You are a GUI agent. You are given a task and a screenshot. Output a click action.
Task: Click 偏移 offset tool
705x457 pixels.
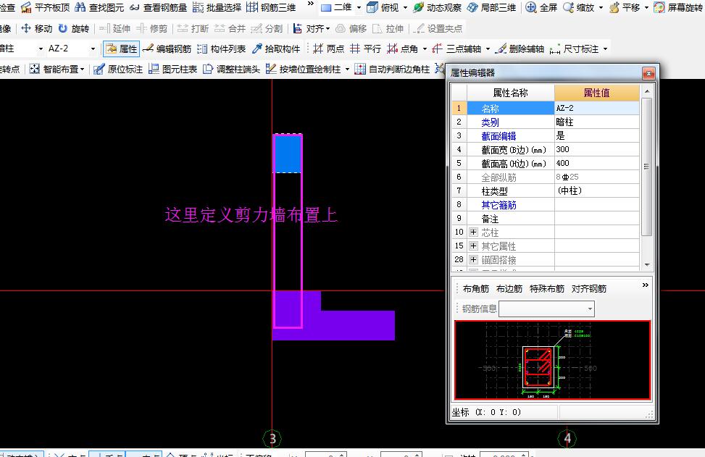point(351,28)
